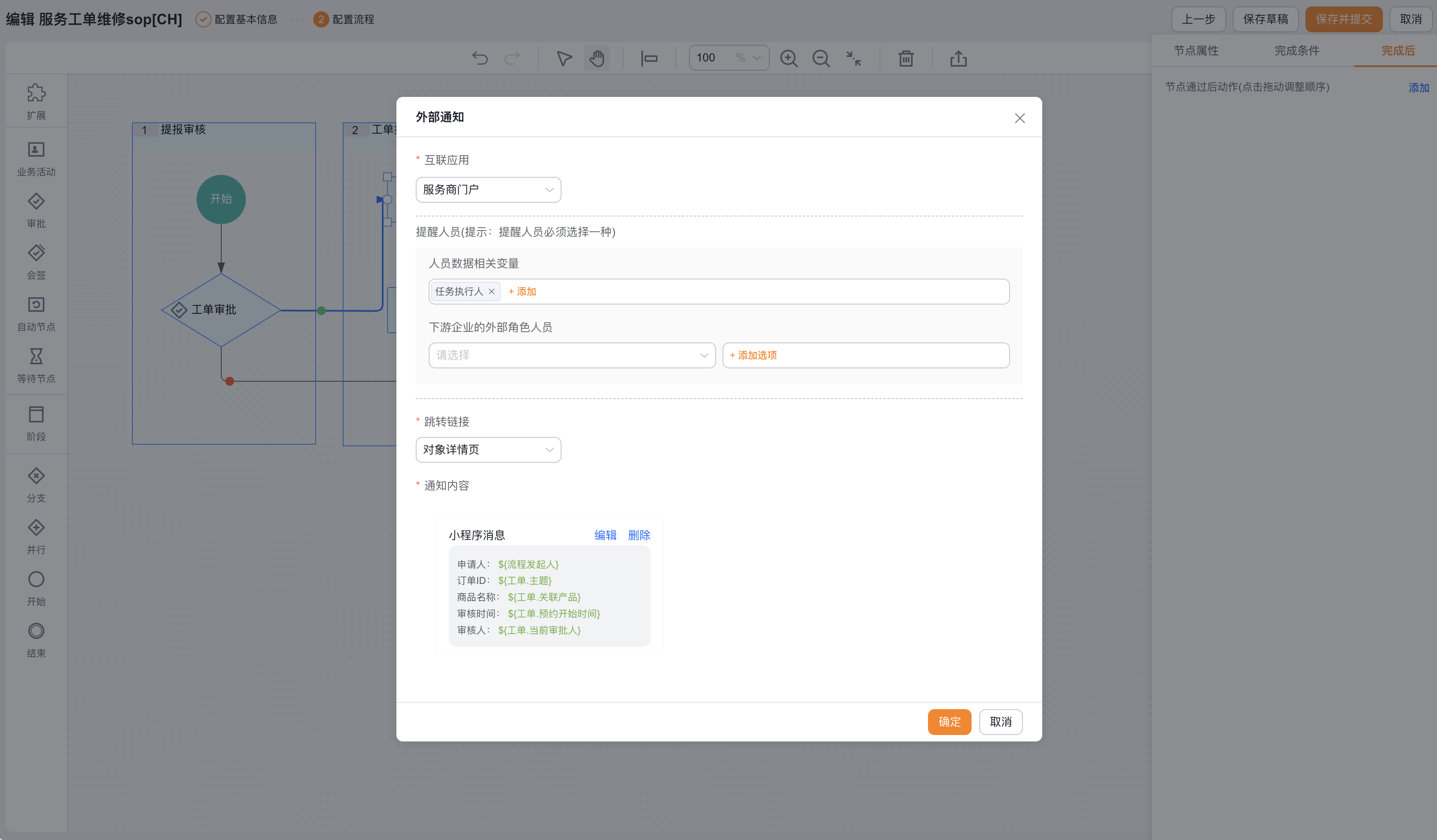
Task: Click the red connector dot on canvas
Action: 229,381
